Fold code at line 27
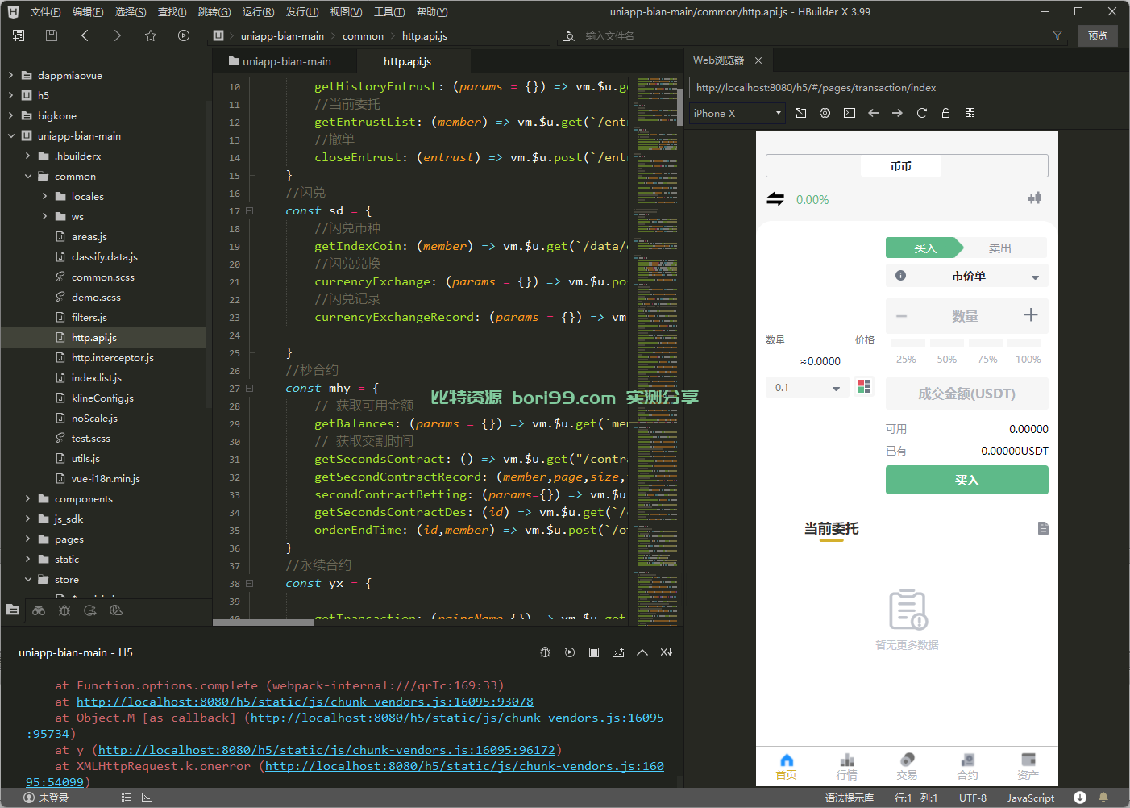 (250, 389)
